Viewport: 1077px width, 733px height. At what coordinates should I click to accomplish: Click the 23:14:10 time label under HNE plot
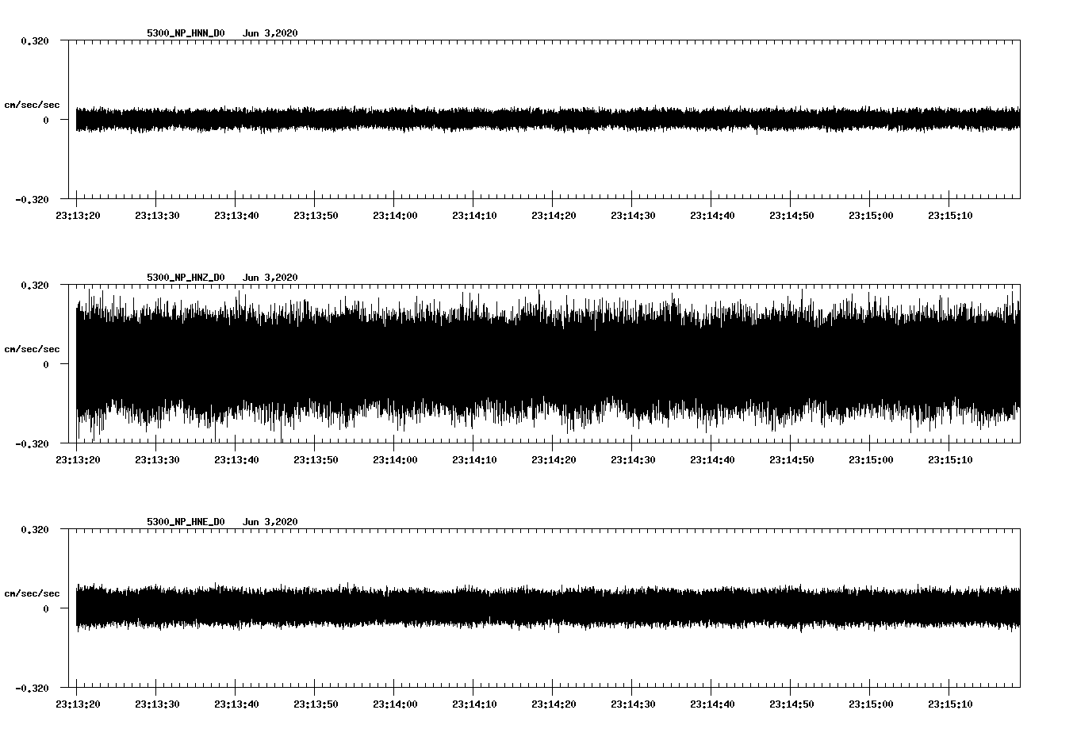pyautogui.click(x=474, y=704)
